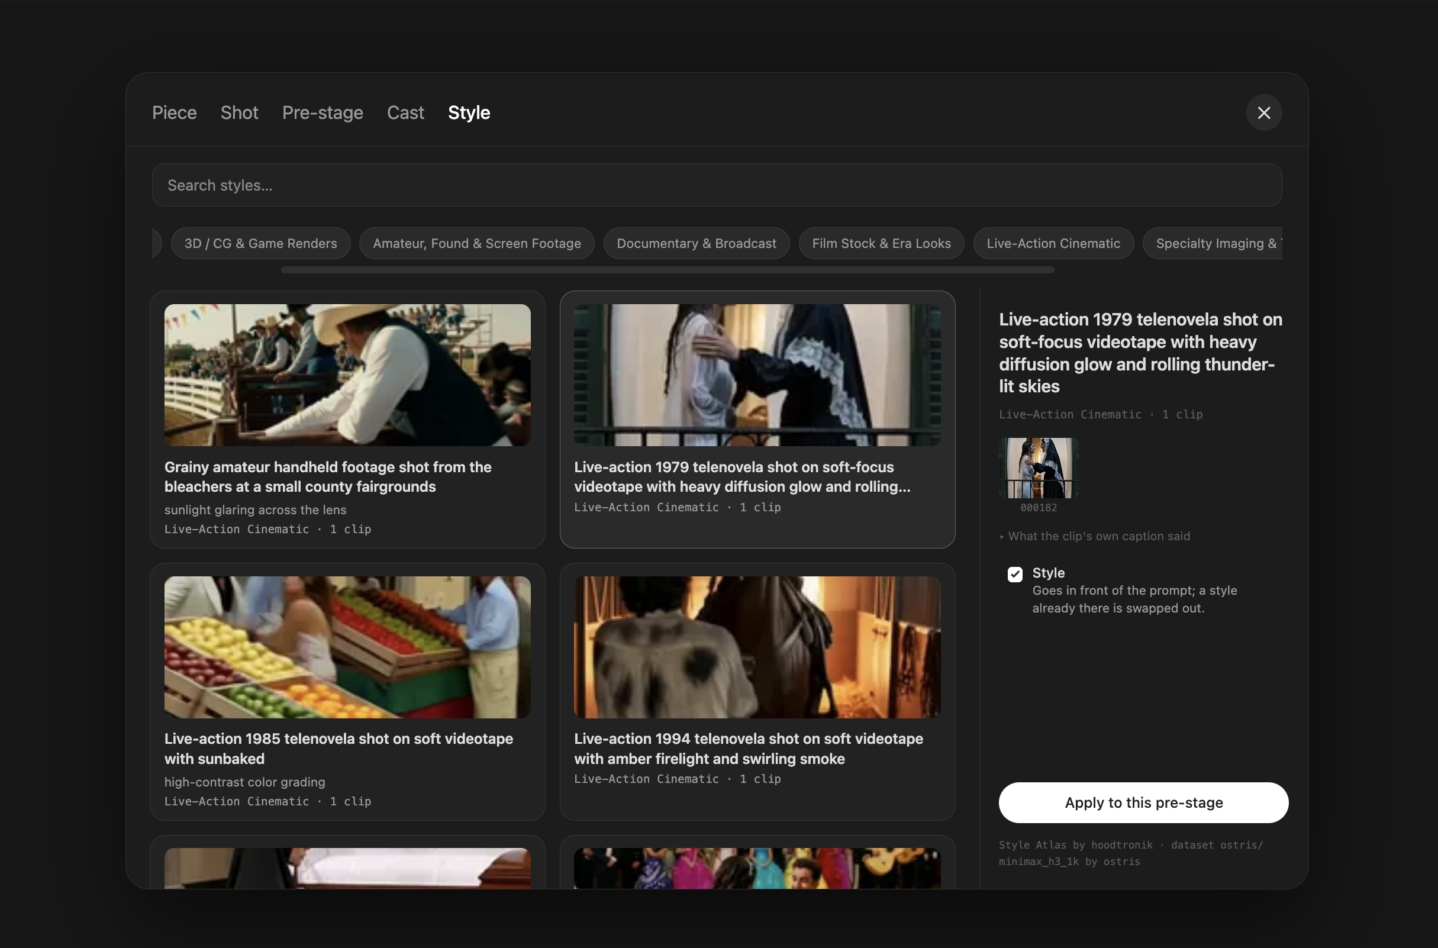Screen dimensions: 1438x948
Task: Click the category chips horizontal scrollbar
Action: click(668, 270)
